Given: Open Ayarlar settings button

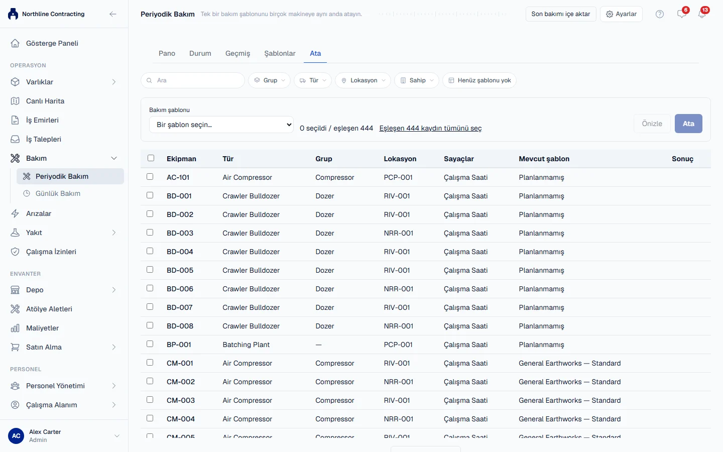Looking at the screenshot, I should point(621,14).
